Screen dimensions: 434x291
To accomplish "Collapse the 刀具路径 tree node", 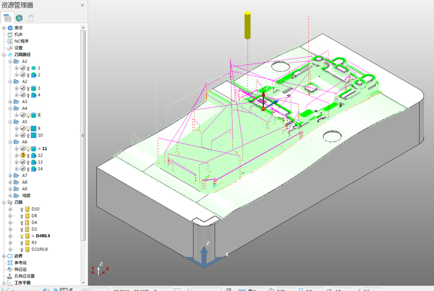I will [4, 54].
